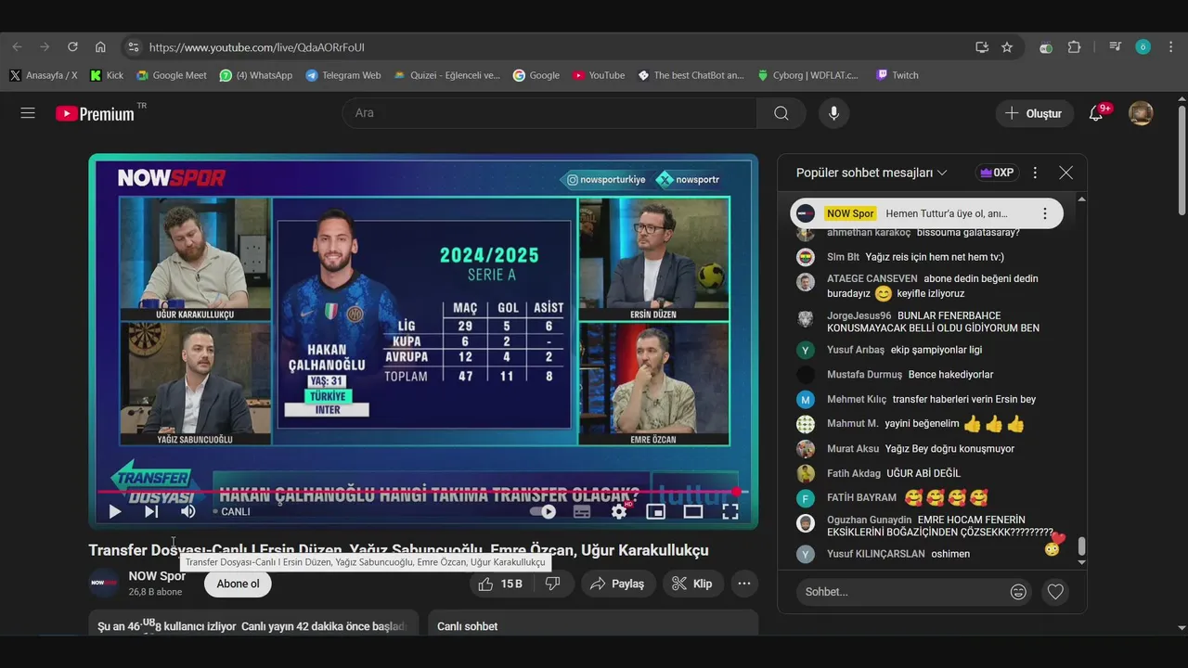This screenshot has height=668, width=1188.
Task: Create a clip with Klip button
Action: [692, 584]
